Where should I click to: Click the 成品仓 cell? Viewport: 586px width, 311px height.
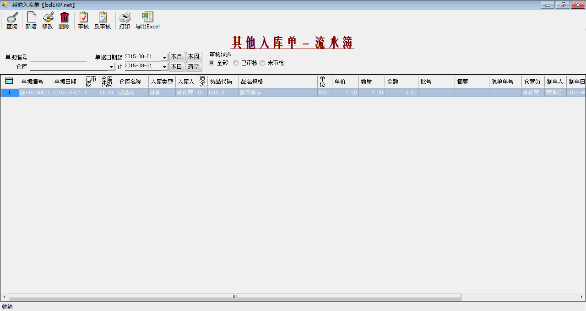[x=133, y=93]
